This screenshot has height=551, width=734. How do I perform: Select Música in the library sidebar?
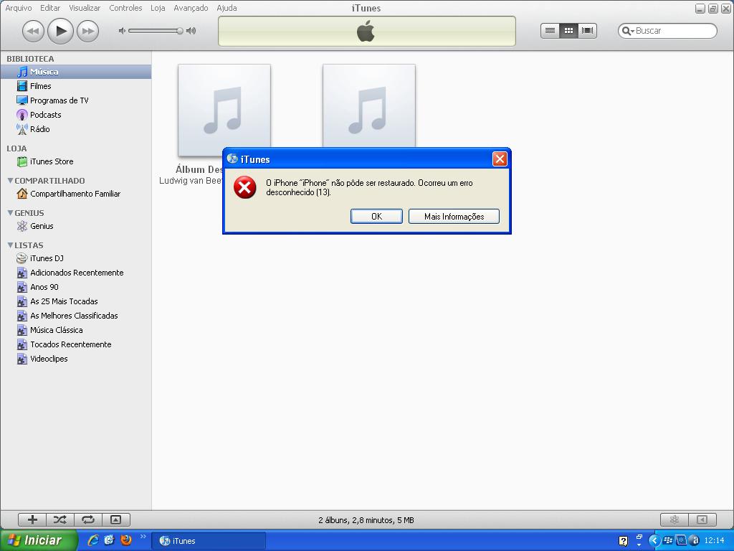(76, 72)
